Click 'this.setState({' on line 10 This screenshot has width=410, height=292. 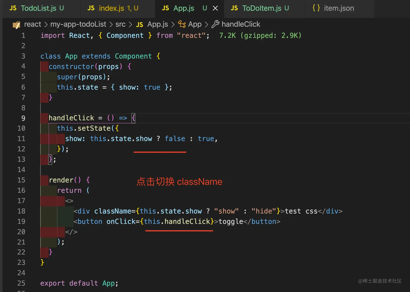coord(88,128)
